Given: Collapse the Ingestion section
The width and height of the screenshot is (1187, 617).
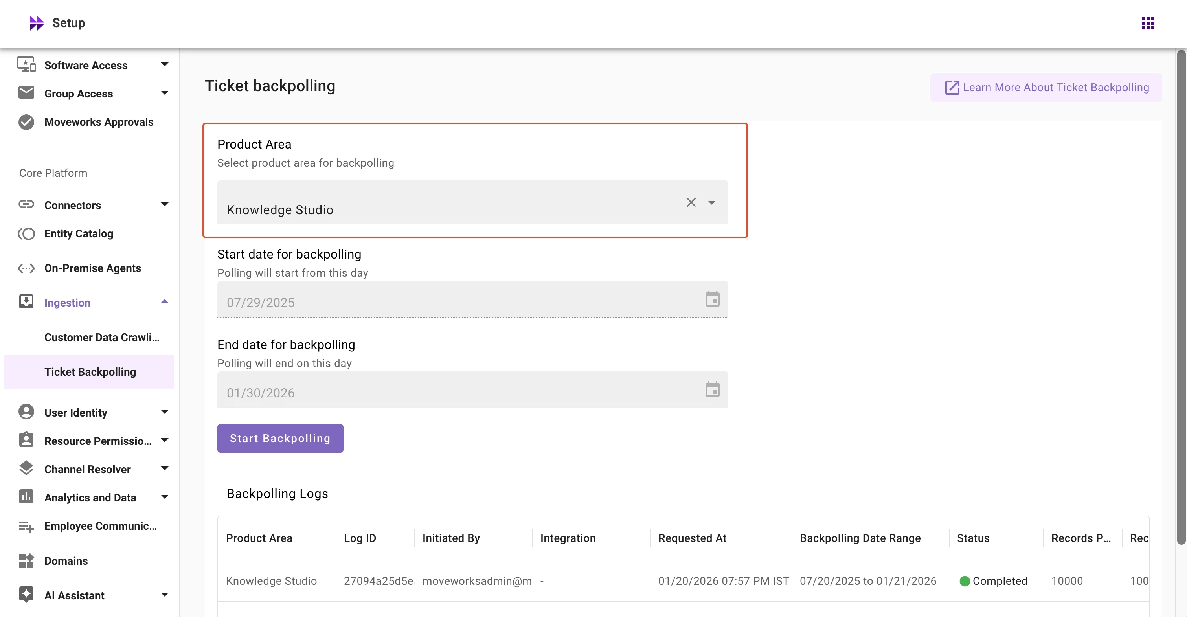Looking at the screenshot, I should click(x=165, y=302).
